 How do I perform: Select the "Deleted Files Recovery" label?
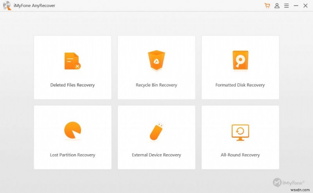tap(72, 85)
